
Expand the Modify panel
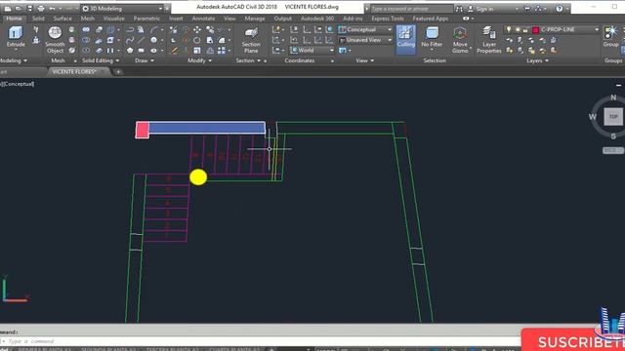click(199, 60)
